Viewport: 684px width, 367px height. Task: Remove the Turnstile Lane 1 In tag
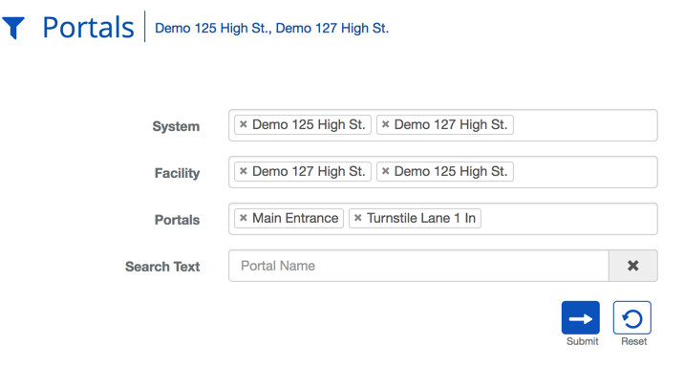coord(357,218)
